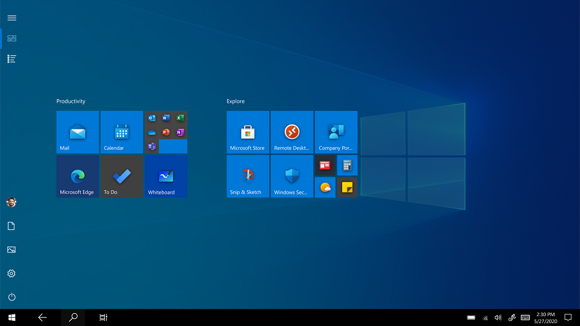The height and width of the screenshot is (326, 580).
Task: Click the taskbar Back arrow
Action: tap(42, 317)
